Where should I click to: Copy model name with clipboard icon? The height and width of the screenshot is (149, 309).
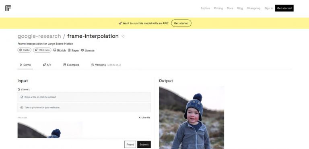123,36
